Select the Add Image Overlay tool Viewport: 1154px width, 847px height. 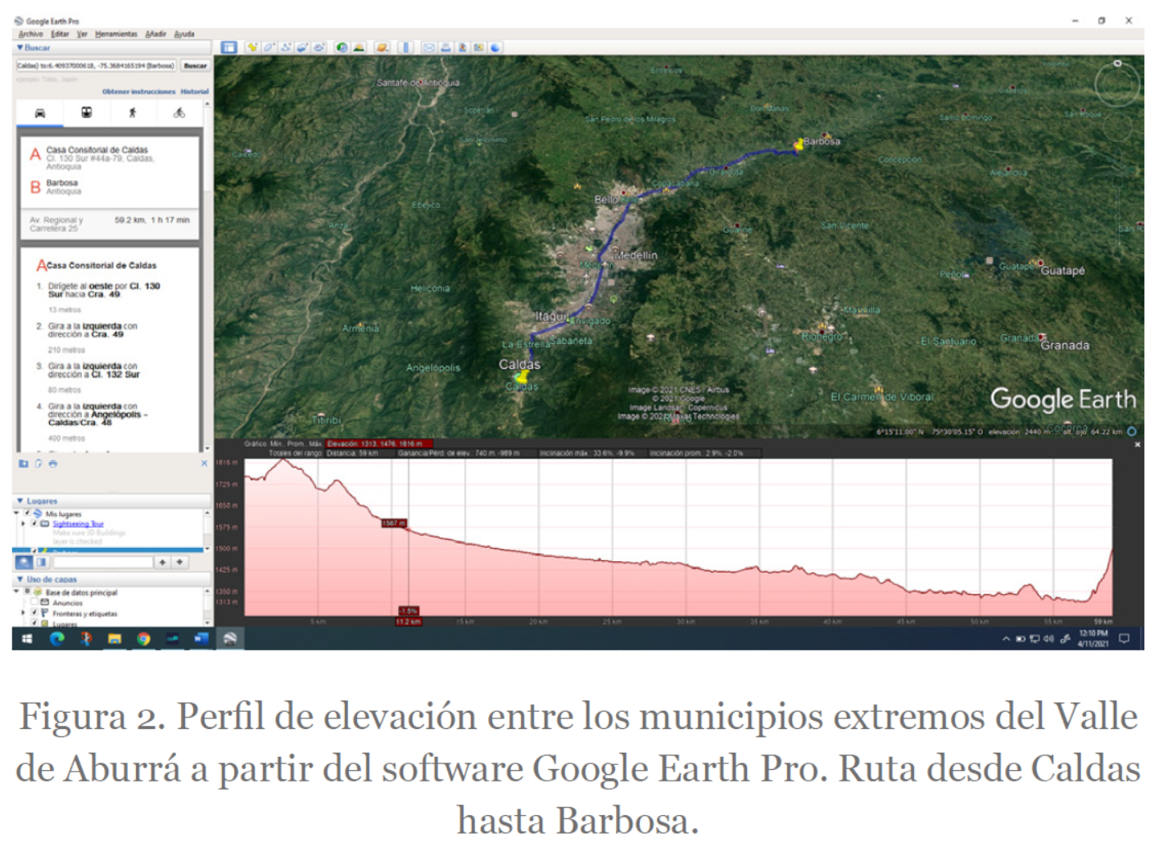coord(301,48)
